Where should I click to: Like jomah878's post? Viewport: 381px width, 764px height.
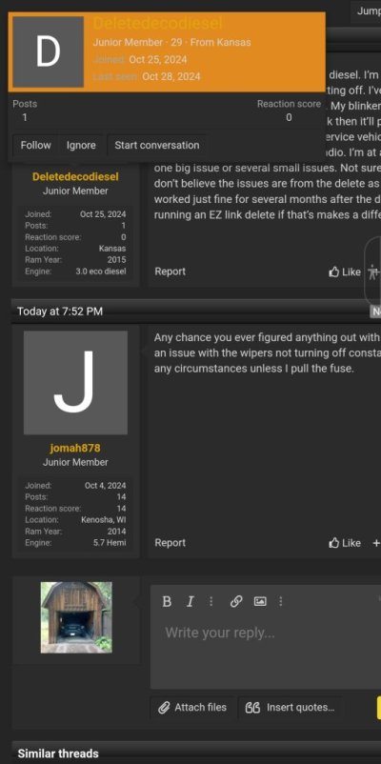pos(345,543)
